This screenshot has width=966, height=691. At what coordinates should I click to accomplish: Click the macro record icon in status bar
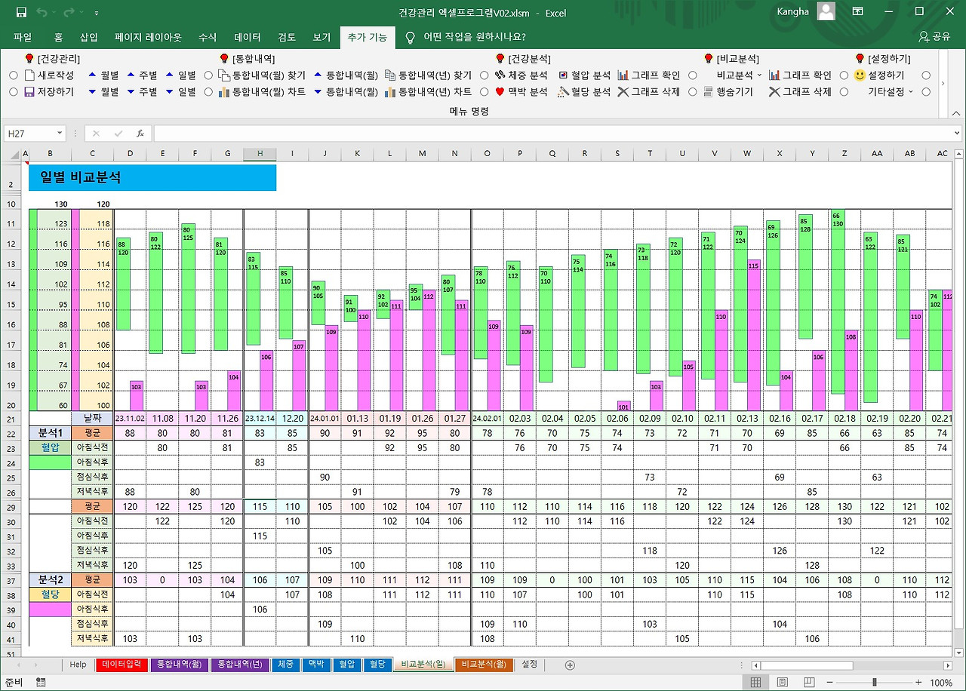coord(39,683)
